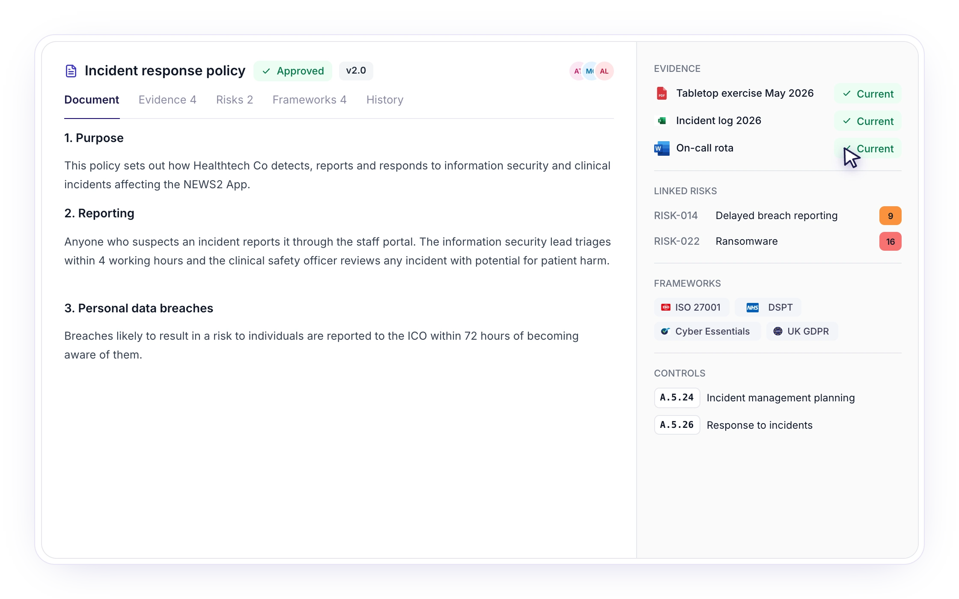959x599 pixels.
Task: Click the red risk score 16 badge
Action: click(890, 241)
